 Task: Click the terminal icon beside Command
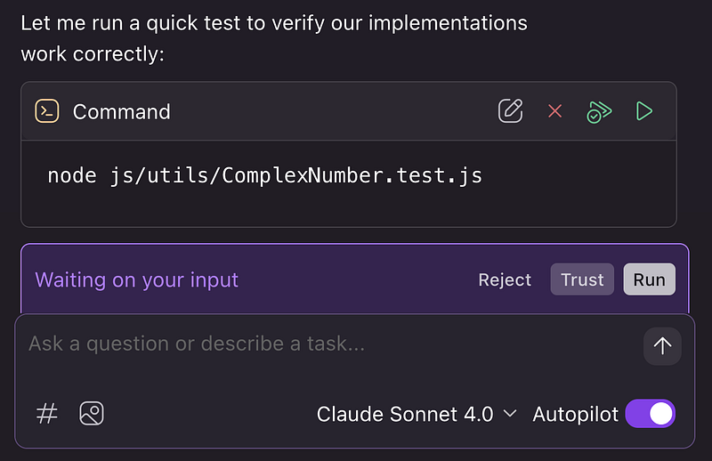pyautogui.click(x=47, y=111)
